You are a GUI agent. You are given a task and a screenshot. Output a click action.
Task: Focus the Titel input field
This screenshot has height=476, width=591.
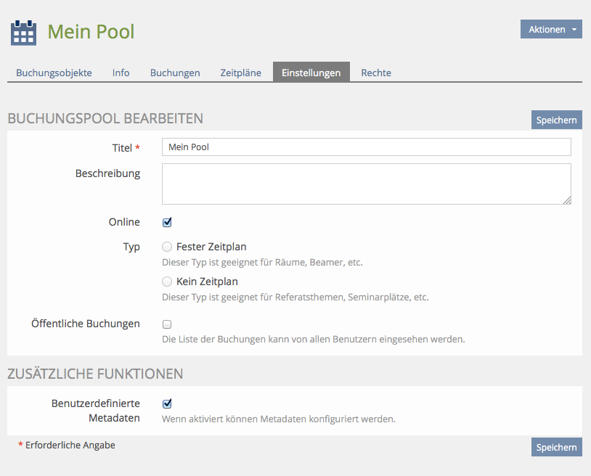pyautogui.click(x=366, y=147)
